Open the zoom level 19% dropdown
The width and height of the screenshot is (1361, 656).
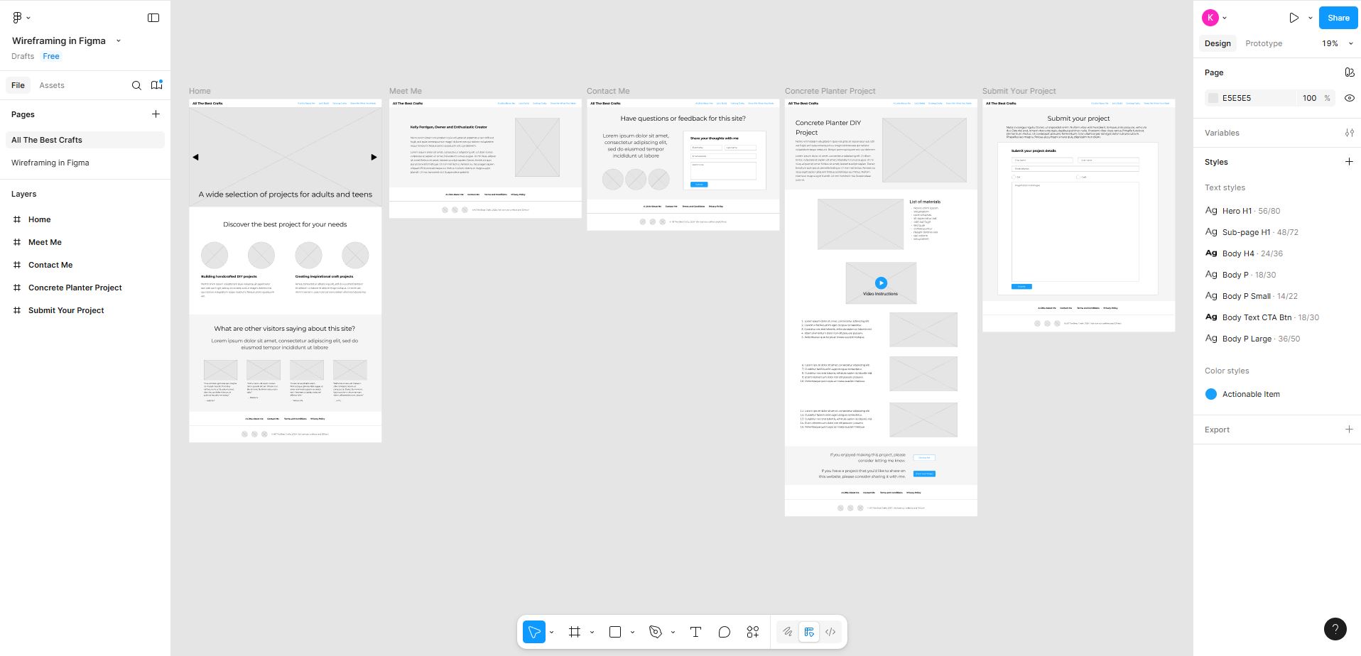(1337, 43)
